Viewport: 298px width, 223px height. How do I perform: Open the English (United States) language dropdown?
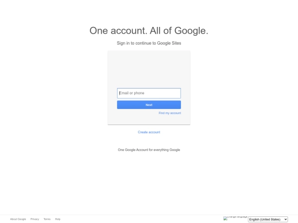click(x=268, y=219)
